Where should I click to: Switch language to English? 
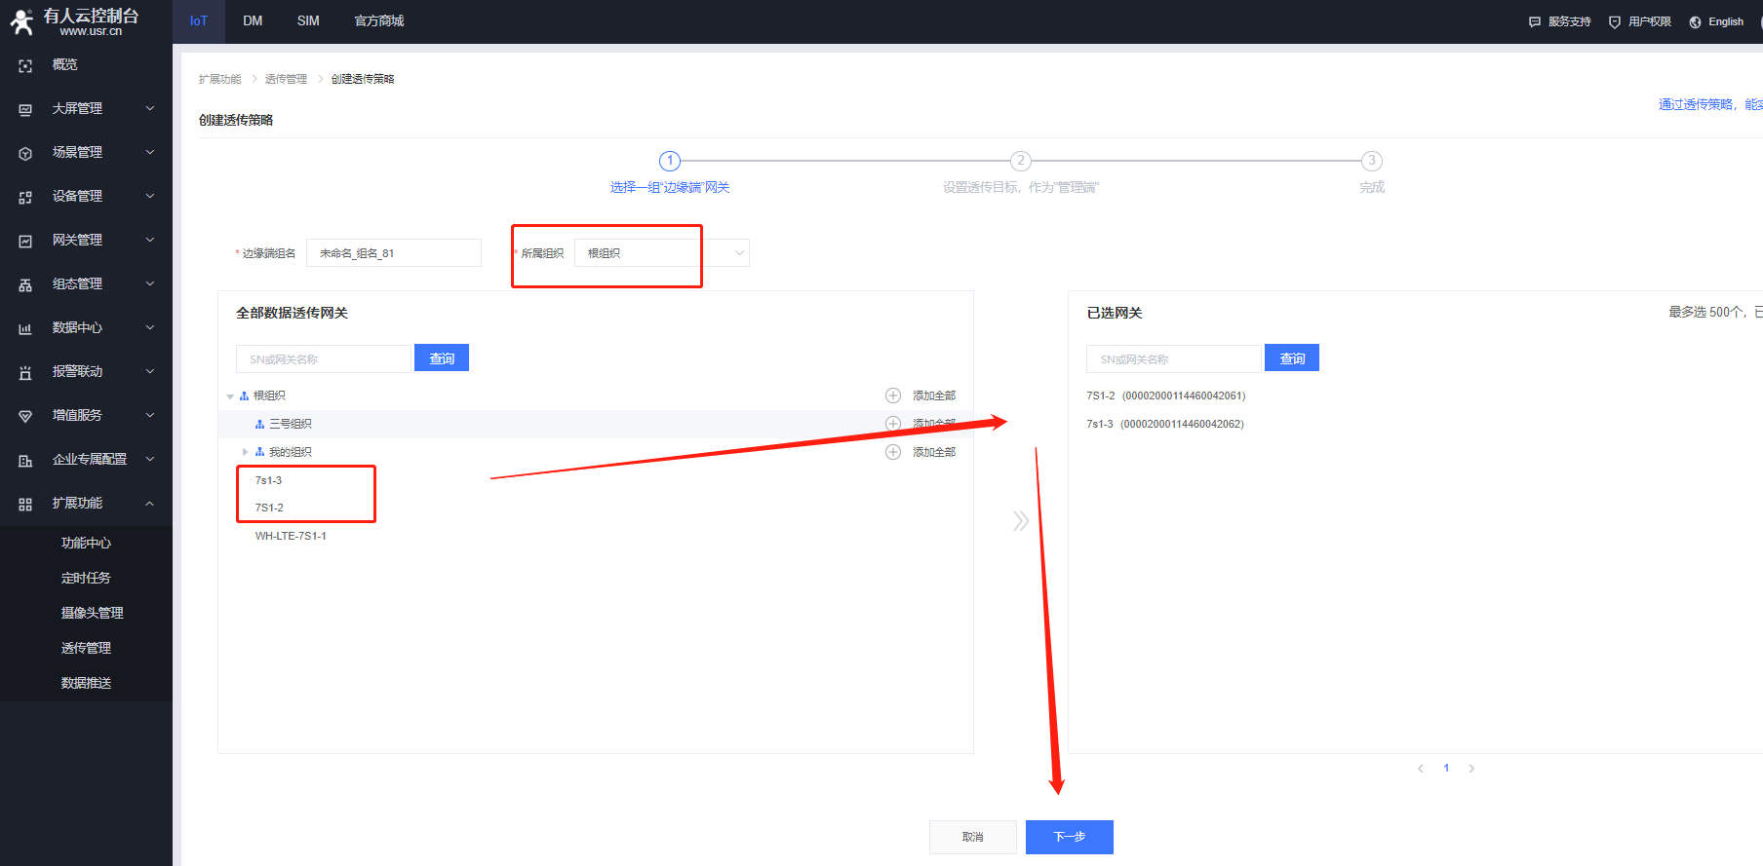1726,21
